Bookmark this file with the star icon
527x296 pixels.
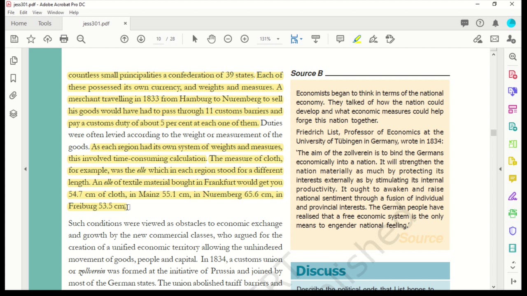pyautogui.click(x=31, y=39)
